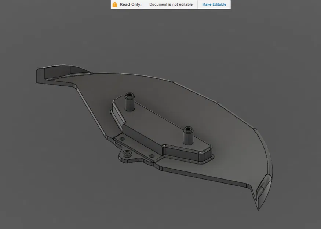Click the chamfered left side of the platform
Viewport: 321px width, 229px height.
118,114
